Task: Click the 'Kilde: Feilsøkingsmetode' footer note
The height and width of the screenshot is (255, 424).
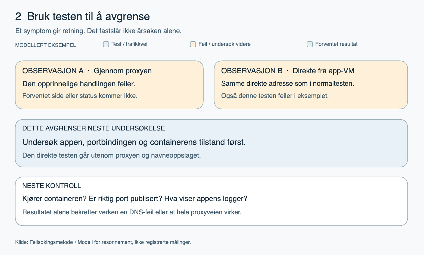Action: point(44,242)
